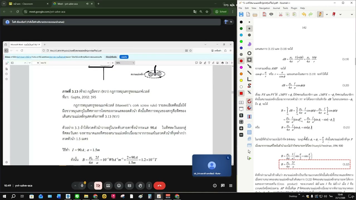The height and width of the screenshot is (200, 356).
Task: Select the Eraser tool in Xournal++
Action: click(x=334, y=14)
